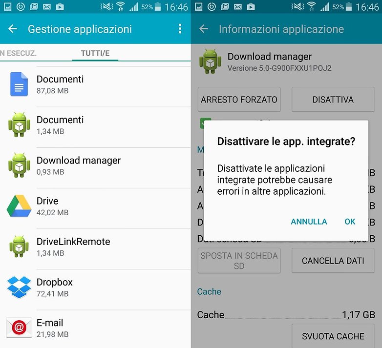Viewport: 382px width, 348px height.
Task: Tap the Dropbox box icon
Action: 19,287
